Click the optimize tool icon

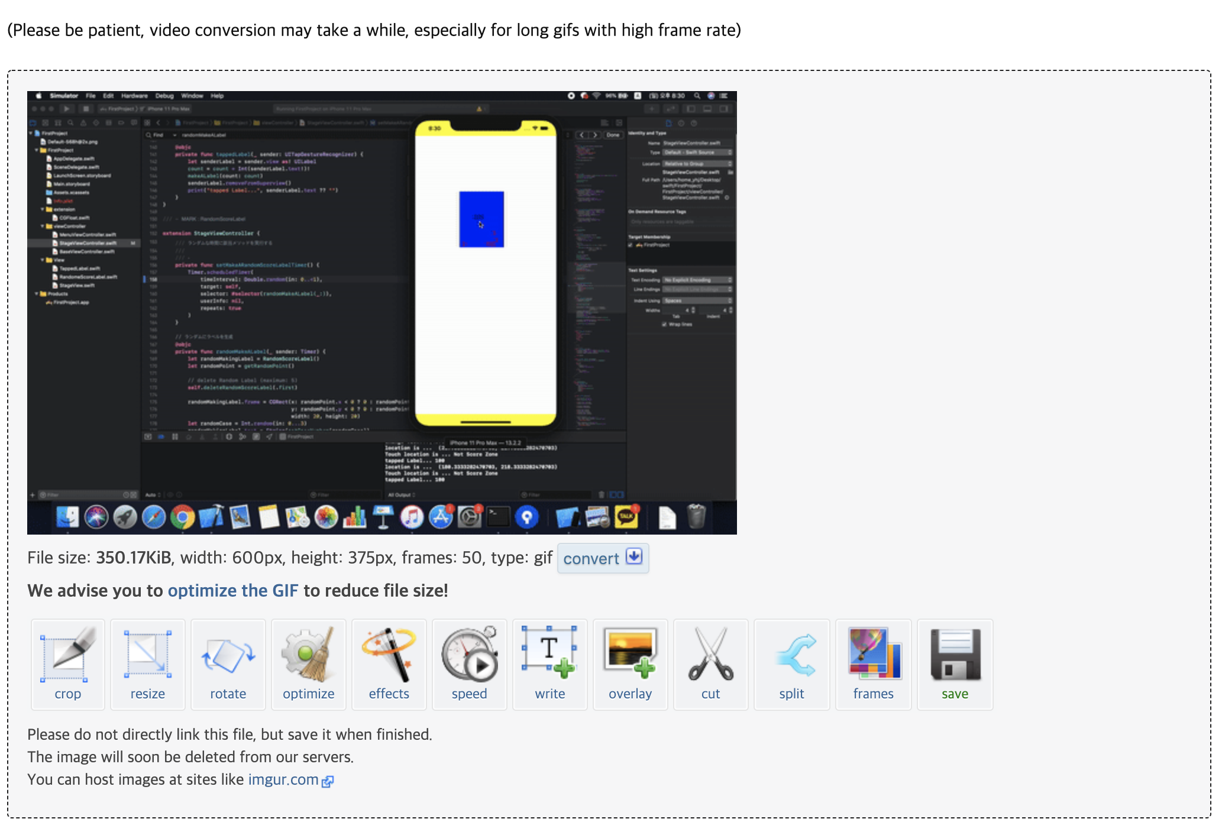308,655
